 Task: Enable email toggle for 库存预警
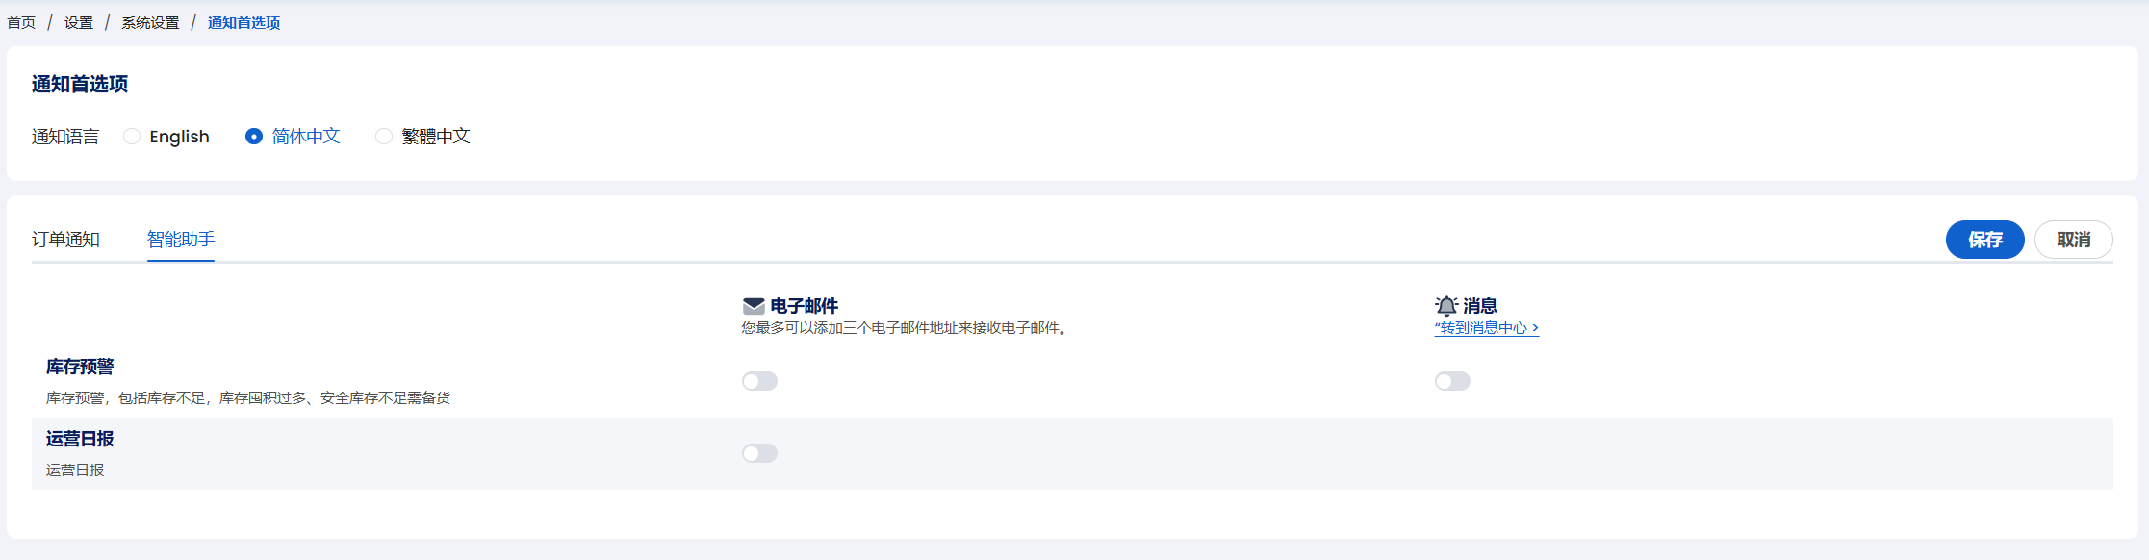point(759,381)
